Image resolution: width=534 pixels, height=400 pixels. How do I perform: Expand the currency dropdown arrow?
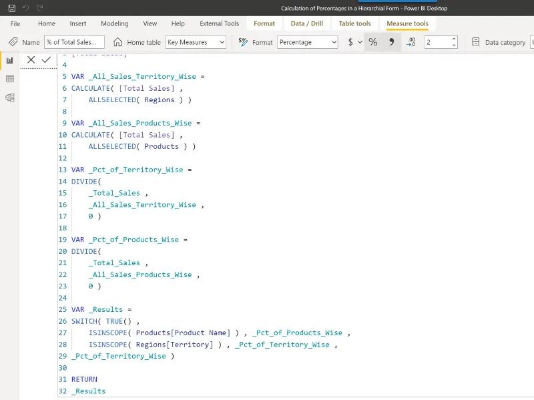click(x=360, y=42)
